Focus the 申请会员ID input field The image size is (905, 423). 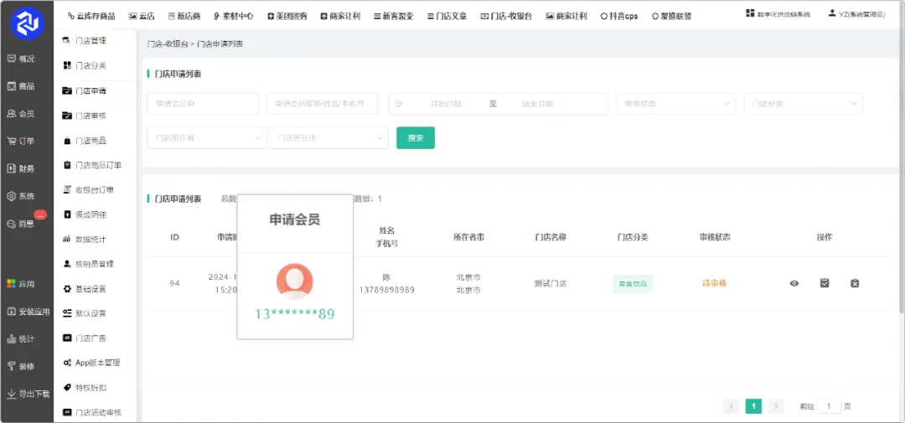point(203,104)
